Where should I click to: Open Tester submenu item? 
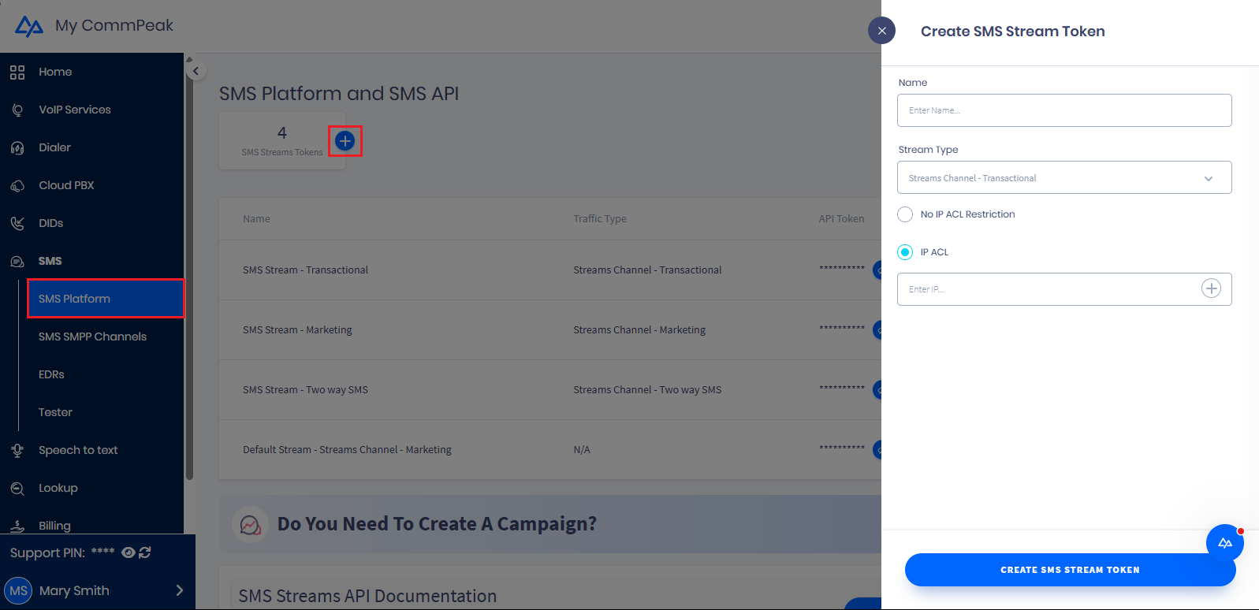tap(55, 412)
